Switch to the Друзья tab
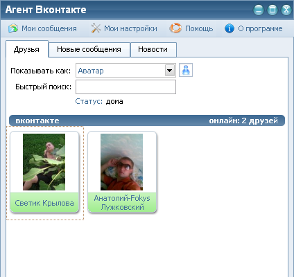Viewport: 294px width, 277px height. pyautogui.click(x=27, y=49)
